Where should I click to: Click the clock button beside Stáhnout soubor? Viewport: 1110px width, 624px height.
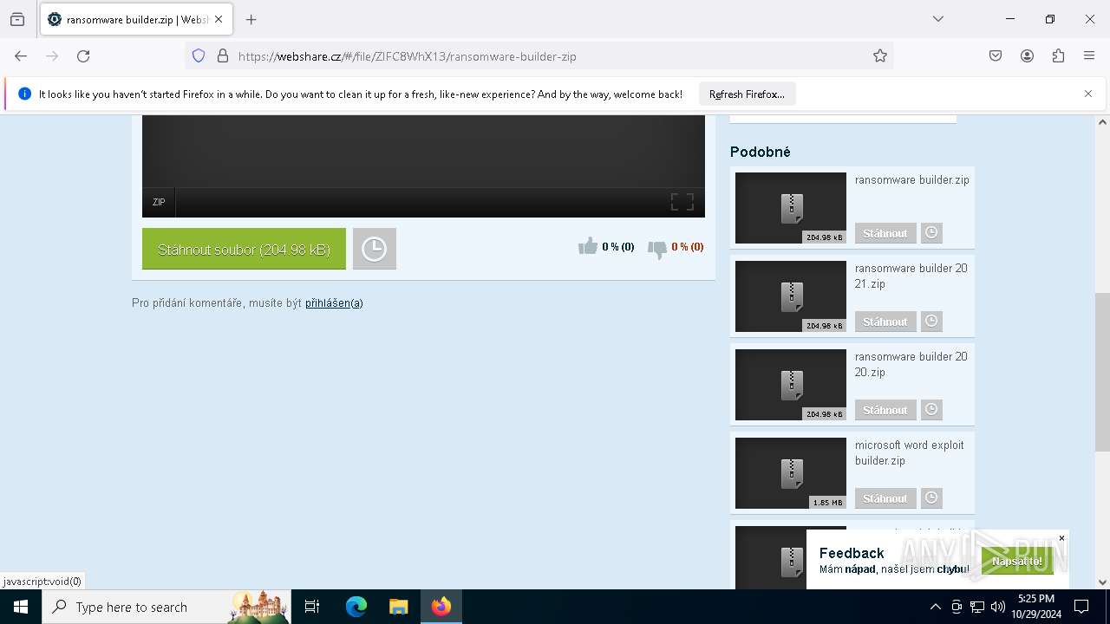[375, 249]
